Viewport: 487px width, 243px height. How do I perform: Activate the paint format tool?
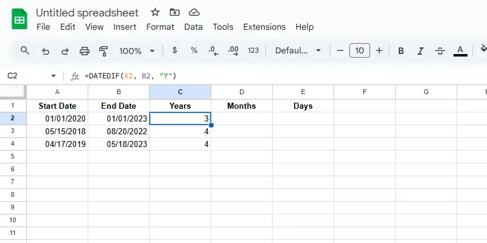coord(103,51)
